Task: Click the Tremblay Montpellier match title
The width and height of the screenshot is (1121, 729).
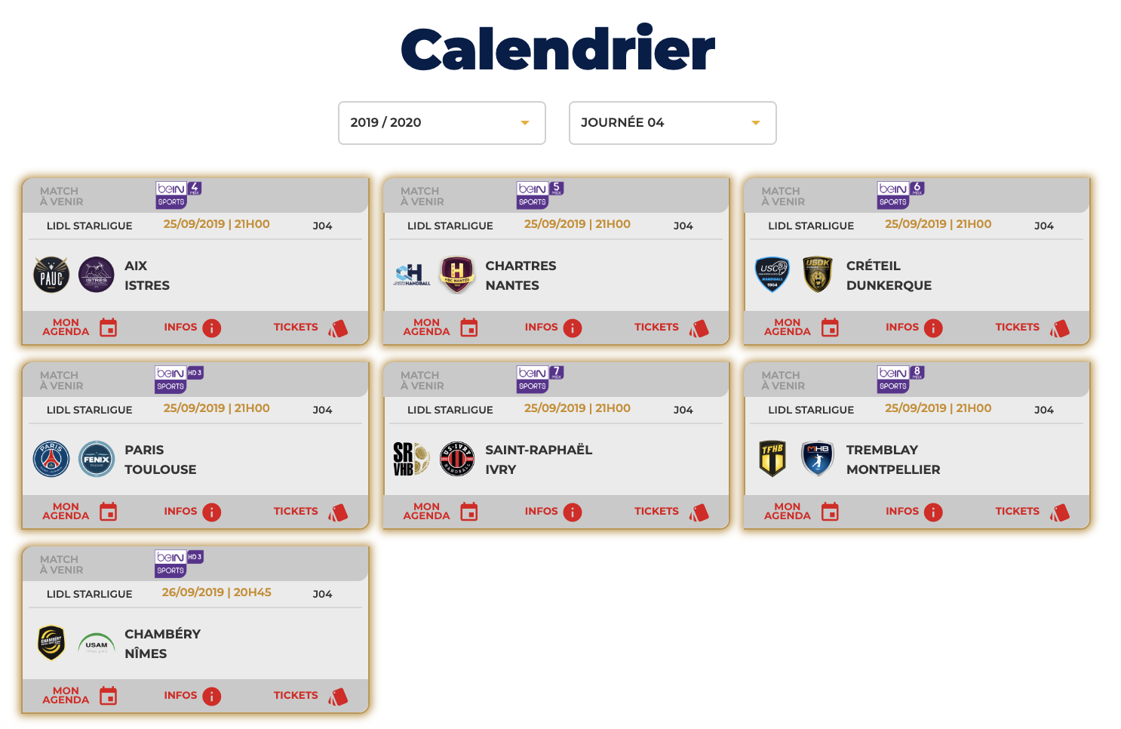Action: point(893,460)
